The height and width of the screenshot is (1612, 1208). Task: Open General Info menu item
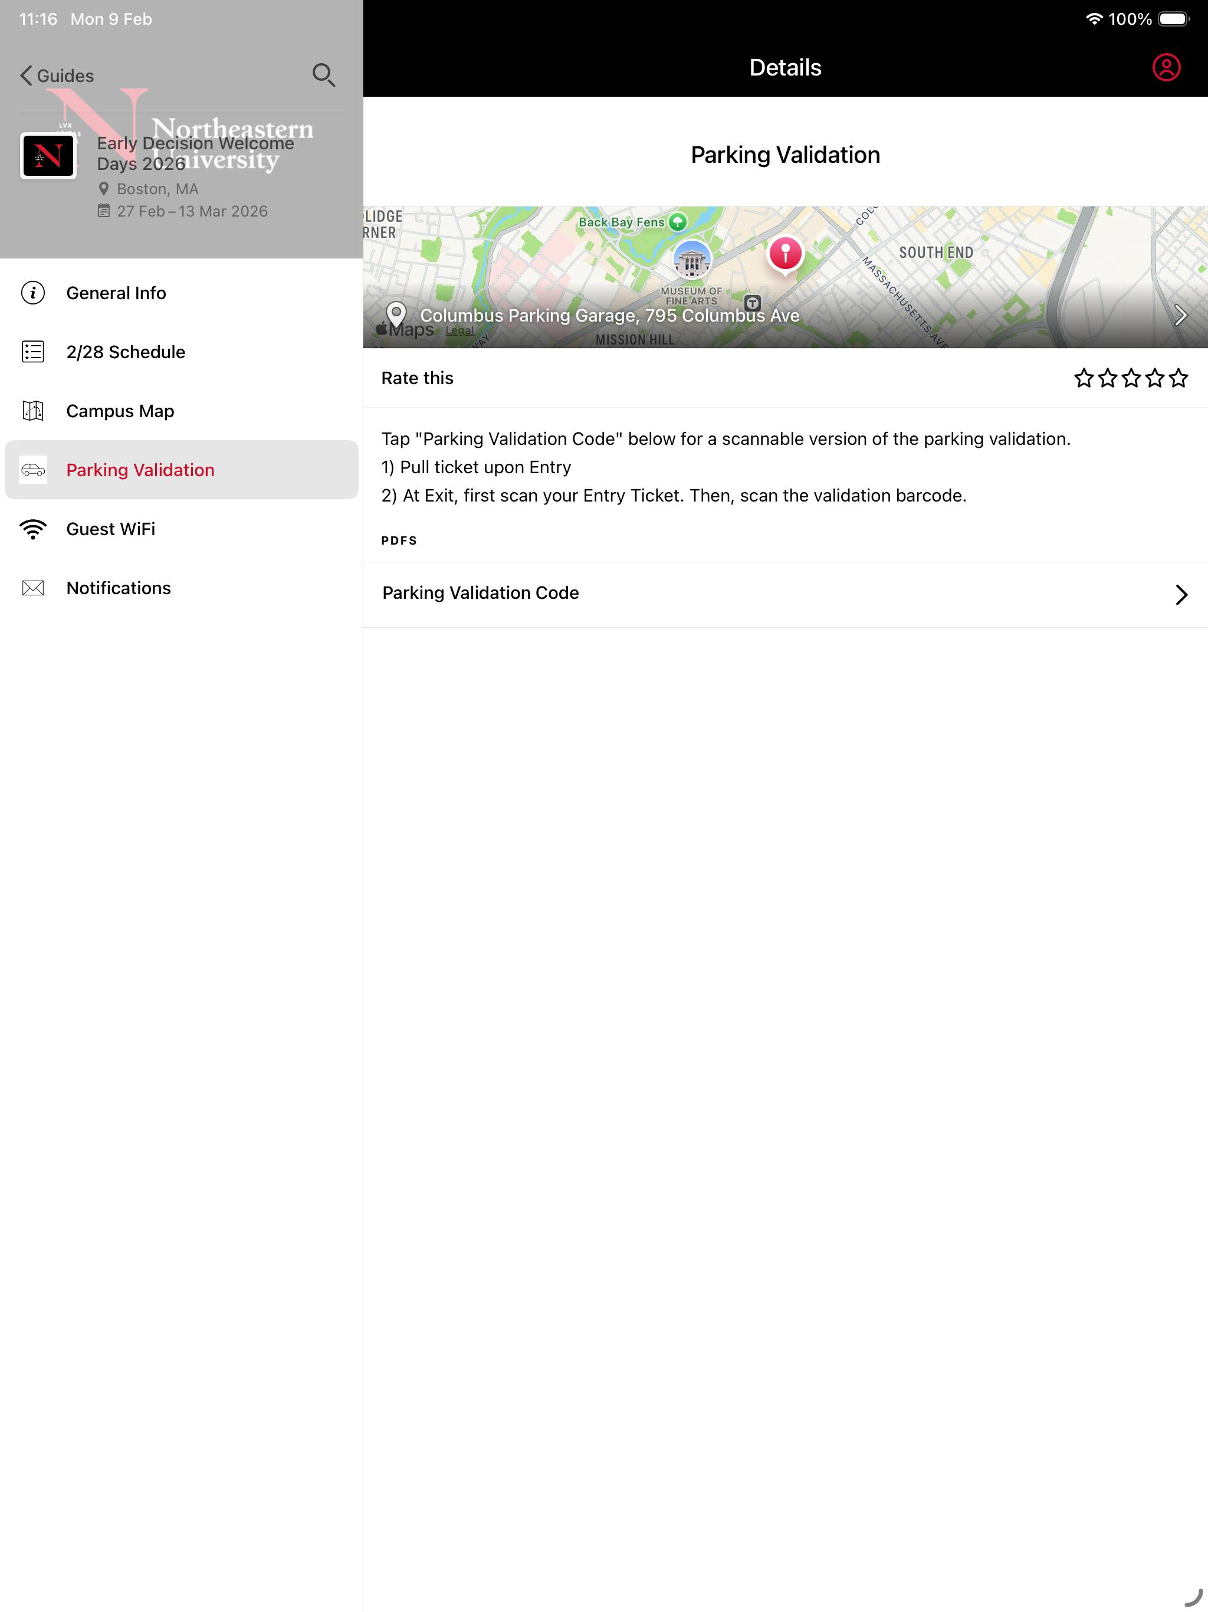pos(182,293)
